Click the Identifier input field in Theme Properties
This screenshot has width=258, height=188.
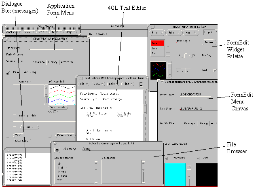(51, 48)
